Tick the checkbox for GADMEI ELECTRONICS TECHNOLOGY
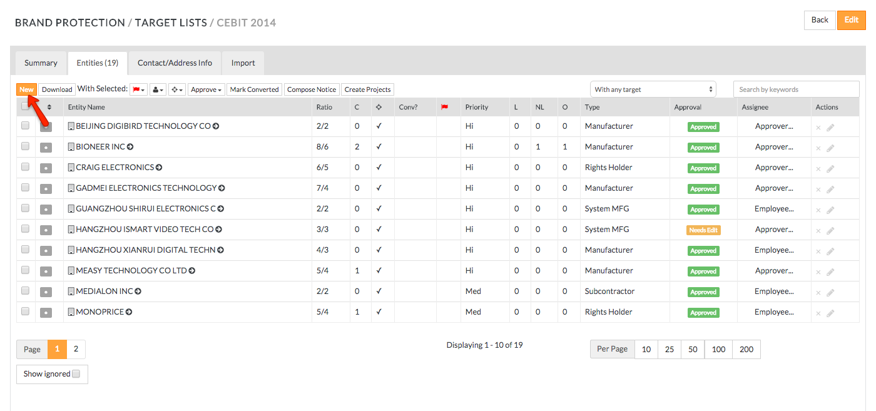Screen dimensions: 876x411 25,188
